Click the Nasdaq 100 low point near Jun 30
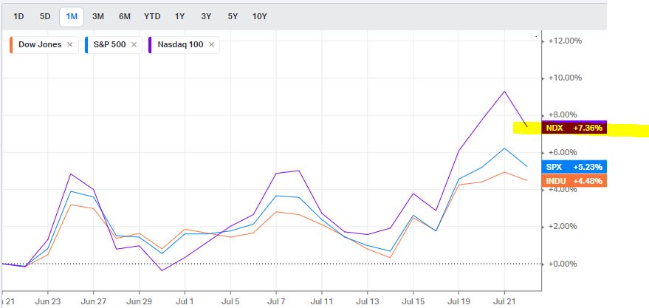 (x=162, y=270)
